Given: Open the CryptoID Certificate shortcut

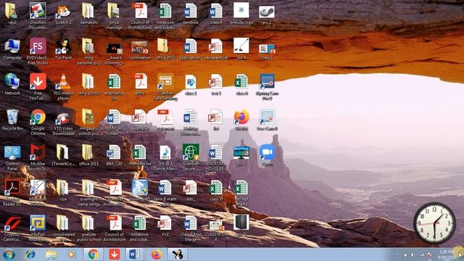Looking at the screenshot, I should pyautogui.click(x=12, y=228).
